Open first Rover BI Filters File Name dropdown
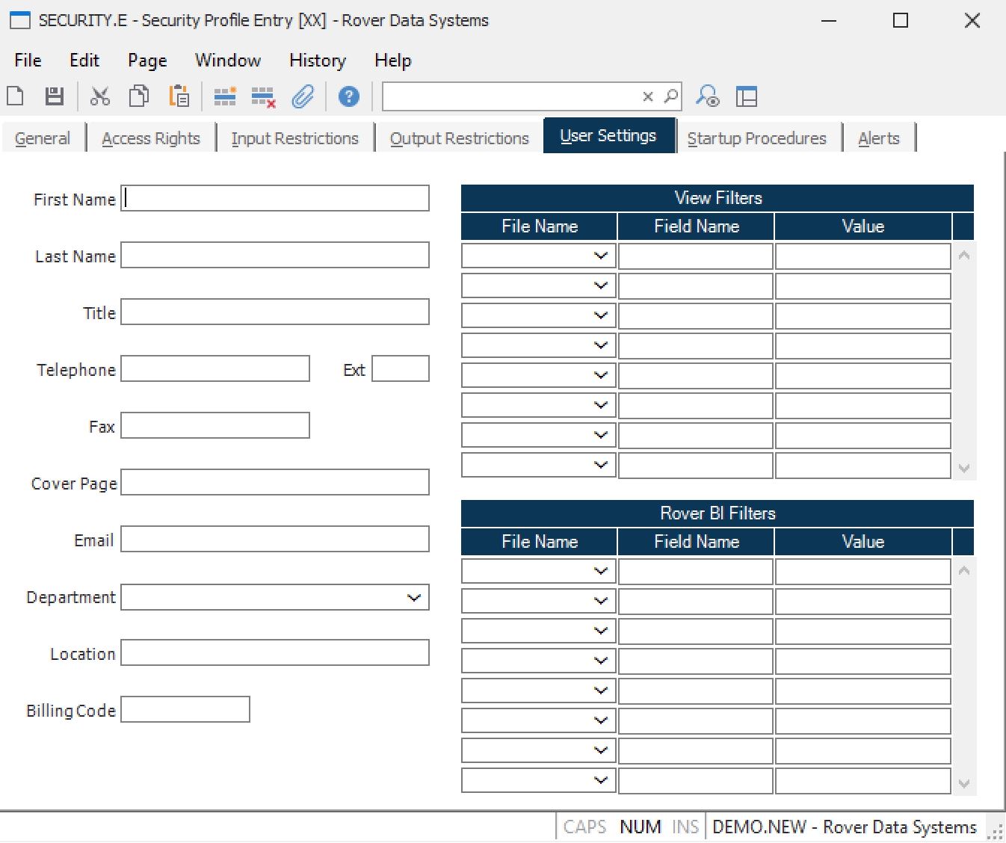1006x843 pixels. (x=600, y=572)
